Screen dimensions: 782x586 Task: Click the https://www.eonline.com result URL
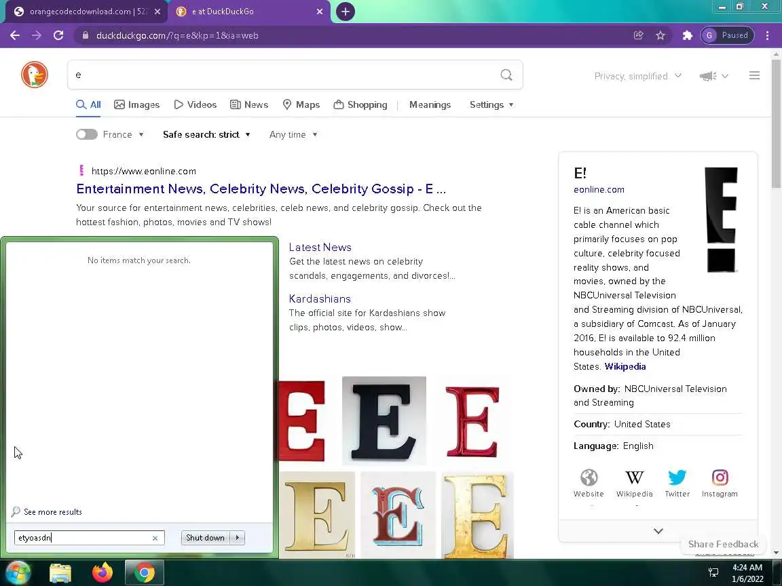(144, 171)
